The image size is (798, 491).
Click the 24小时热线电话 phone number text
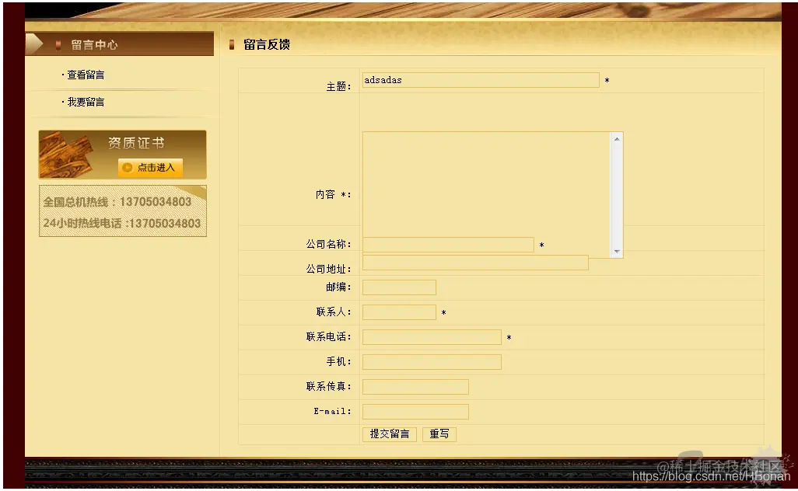click(121, 223)
